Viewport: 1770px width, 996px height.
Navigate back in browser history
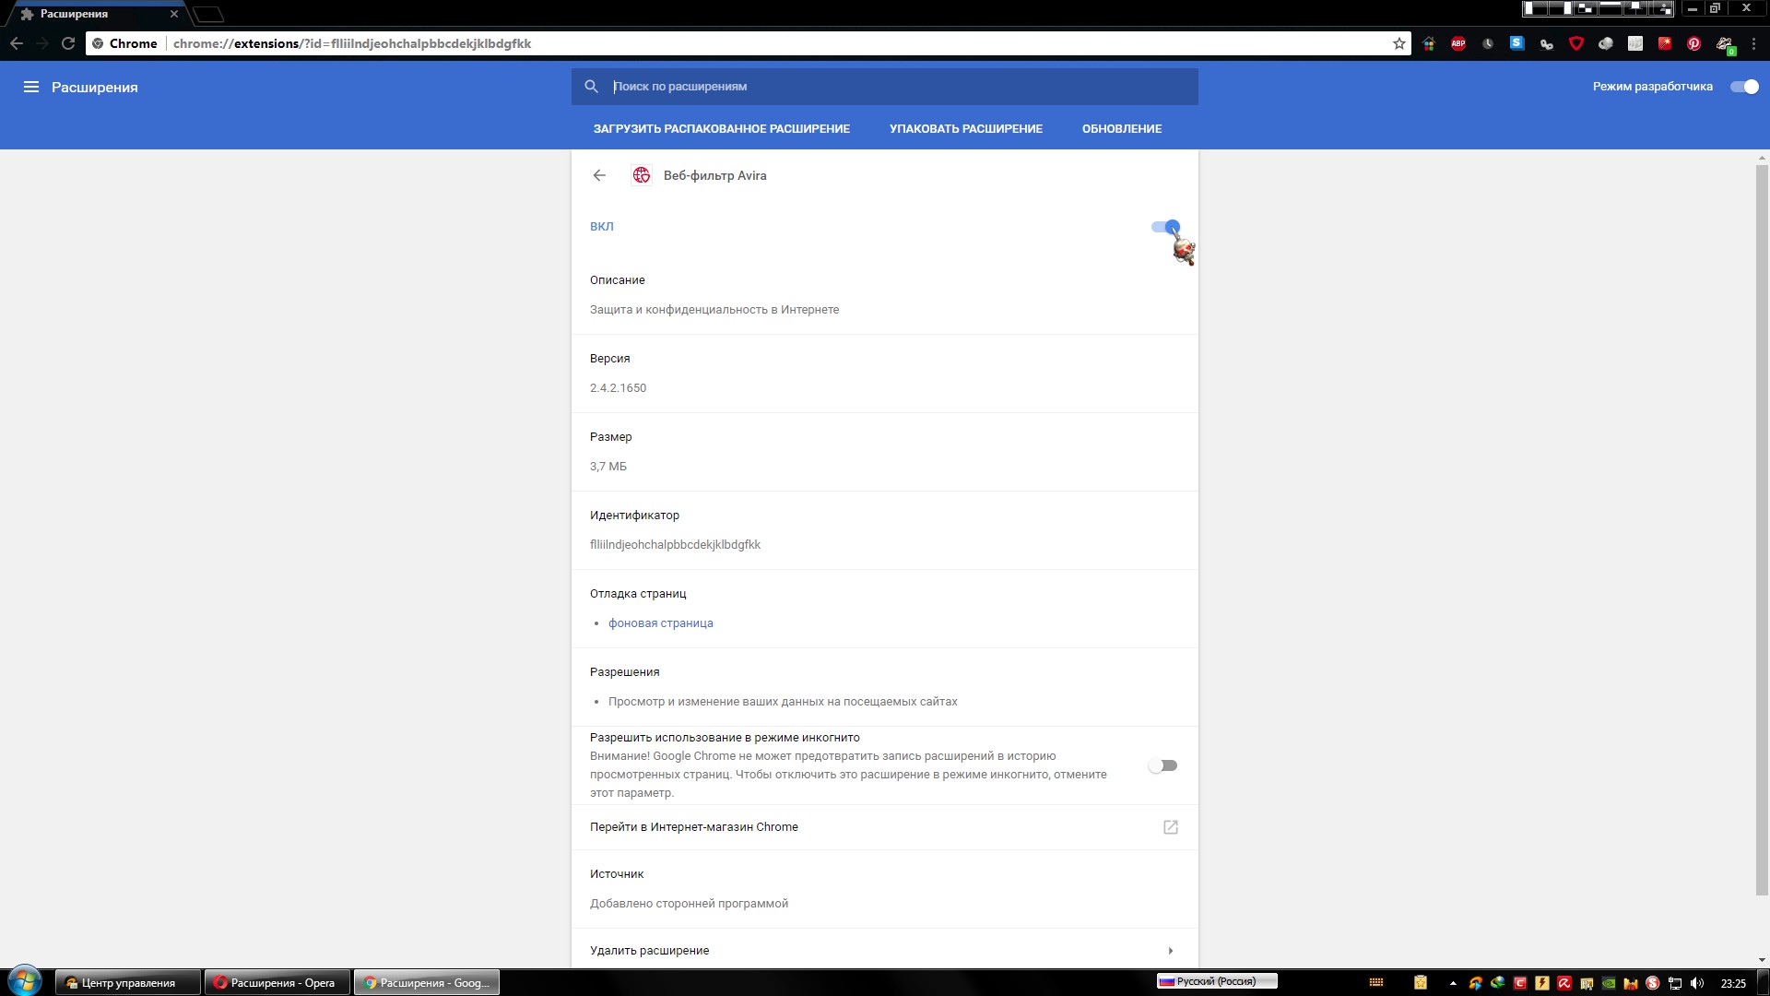click(x=17, y=43)
